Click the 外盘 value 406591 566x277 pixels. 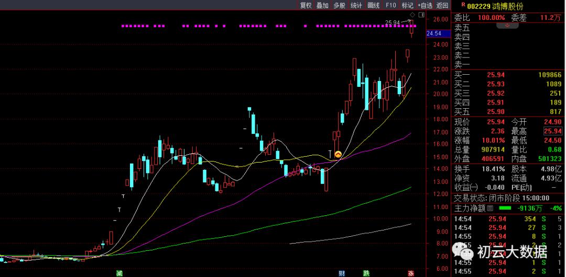coord(493,159)
